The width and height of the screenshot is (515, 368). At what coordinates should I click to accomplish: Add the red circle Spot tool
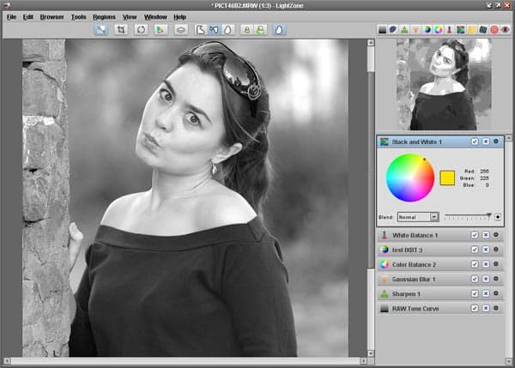pos(494,30)
